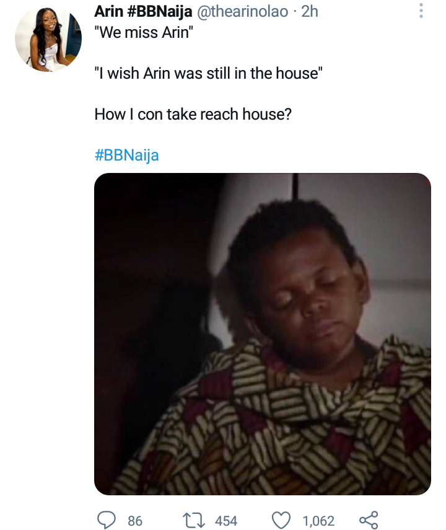The height and width of the screenshot is (530, 446).
Task: Click the 1,062 likes count
Action: coord(318,521)
